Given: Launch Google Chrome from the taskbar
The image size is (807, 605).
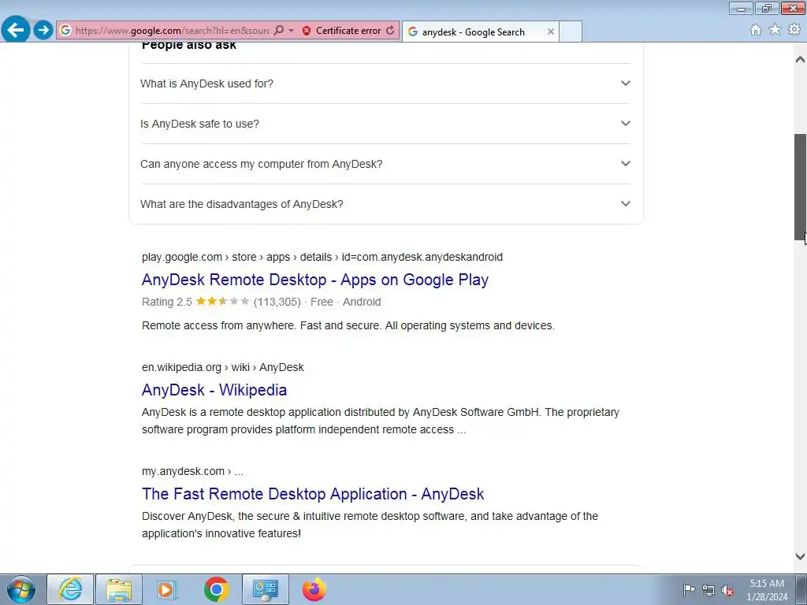Looking at the screenshot, I should pyautogui.click(x=216, y=589).
